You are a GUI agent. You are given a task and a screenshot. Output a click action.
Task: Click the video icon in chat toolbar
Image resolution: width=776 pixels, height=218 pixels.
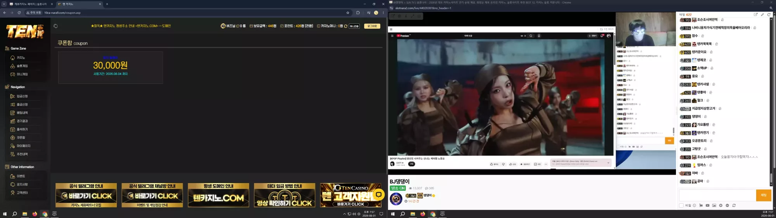tap(707, 205)
